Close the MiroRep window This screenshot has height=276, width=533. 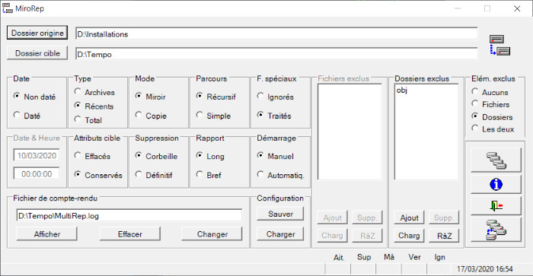coord(517,8)
